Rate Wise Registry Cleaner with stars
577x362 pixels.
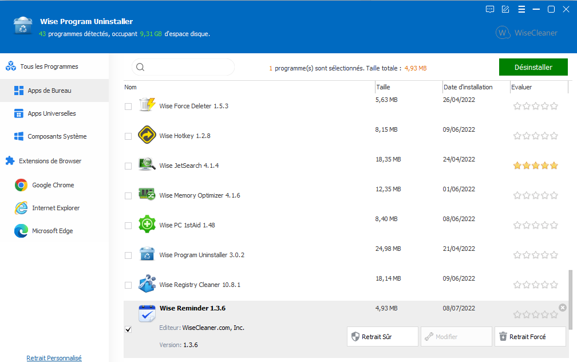click(x=535, y=285)
